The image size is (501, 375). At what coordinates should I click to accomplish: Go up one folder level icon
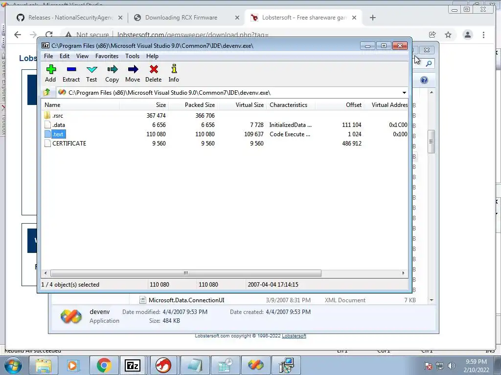tap(47, 92)
